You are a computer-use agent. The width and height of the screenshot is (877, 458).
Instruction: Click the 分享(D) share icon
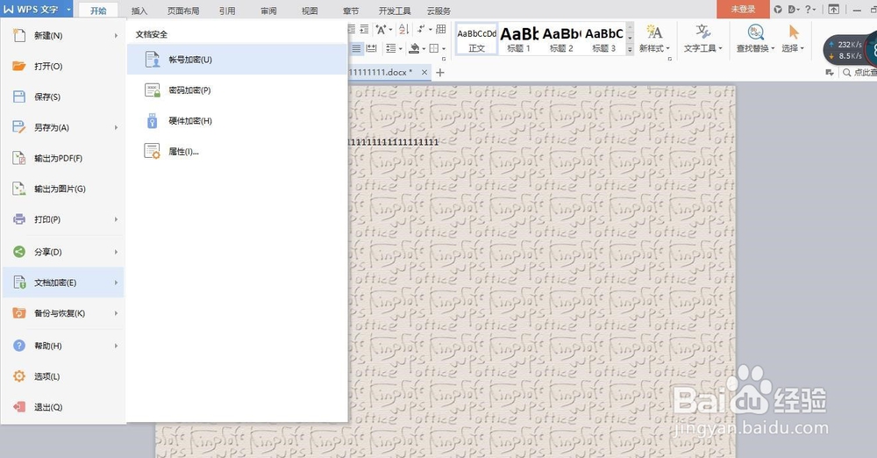(x=19, y=252)
